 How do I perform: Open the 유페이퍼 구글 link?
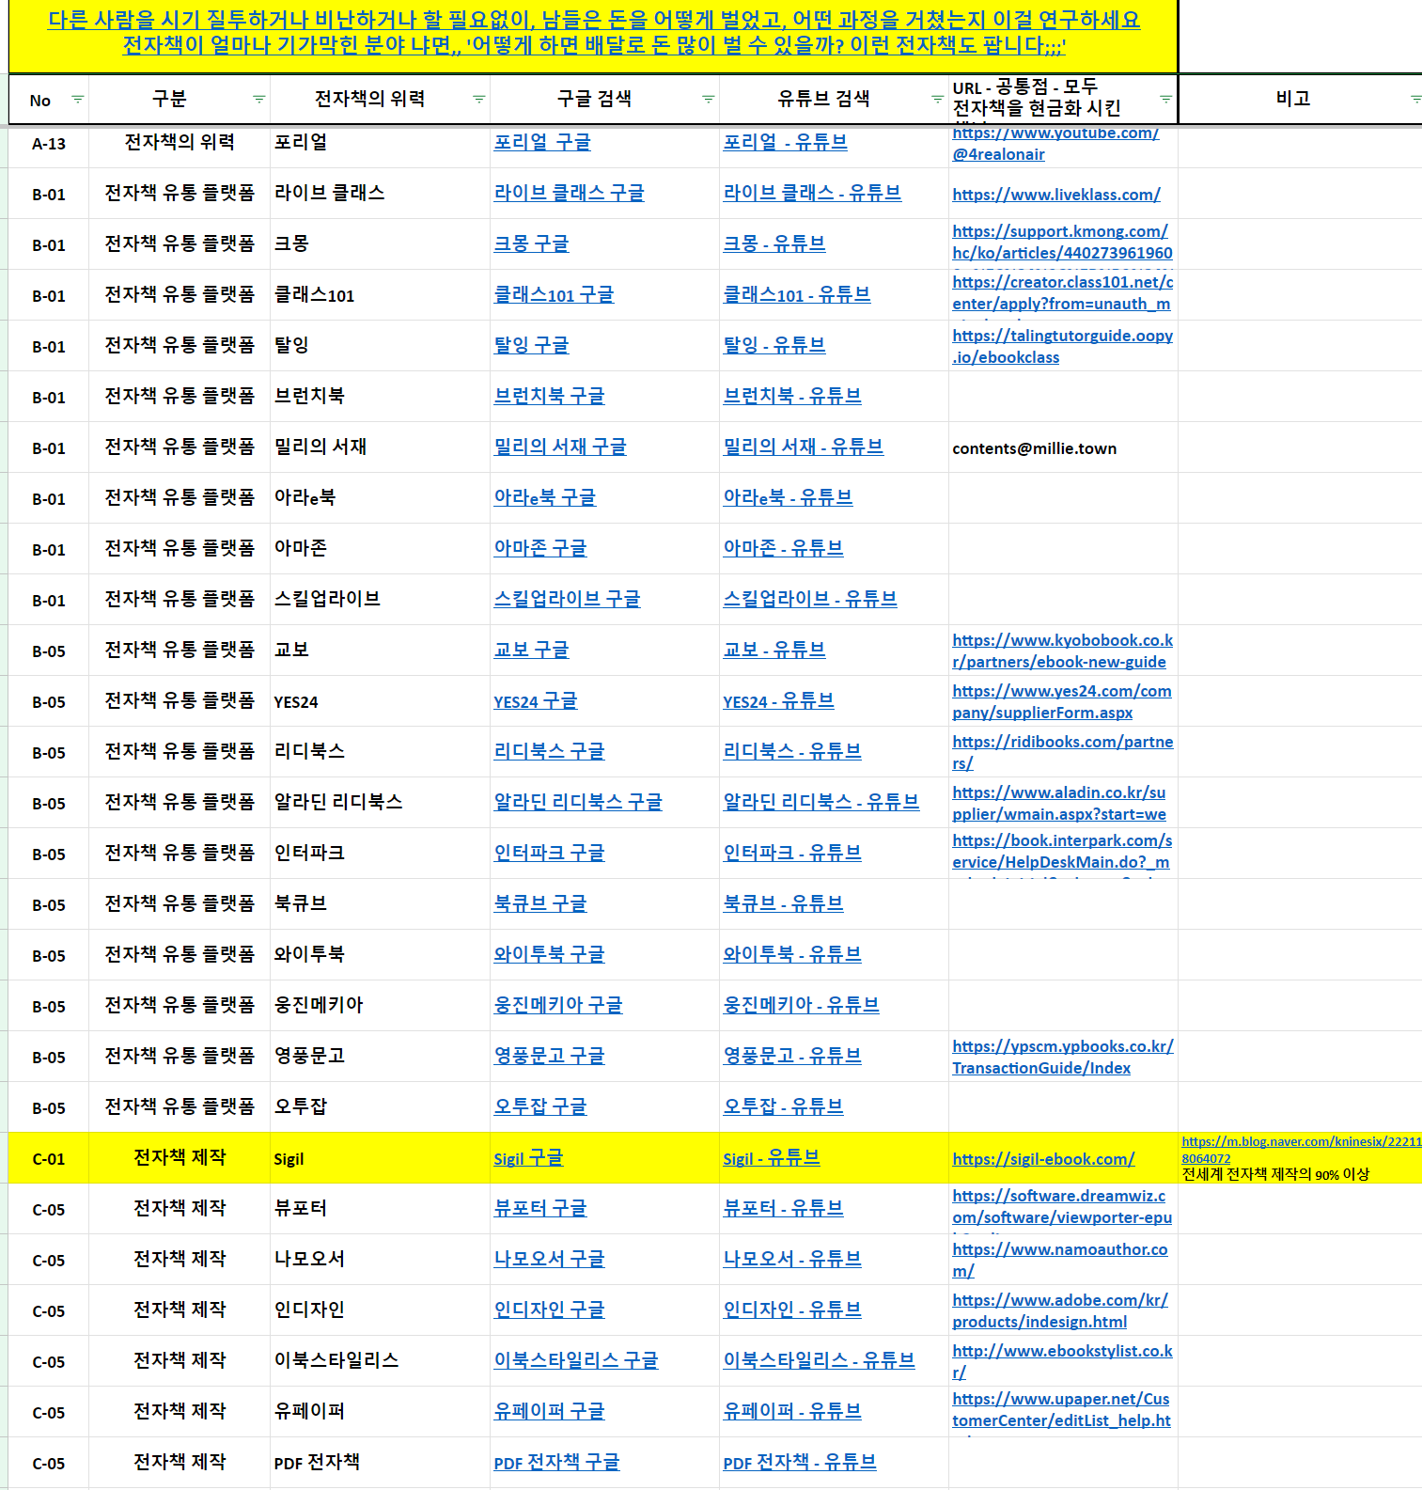click(549, 1411)
